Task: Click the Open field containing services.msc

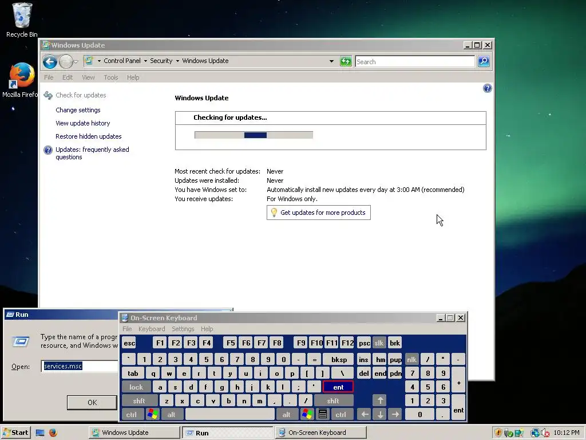Action: click(x=80, y=366)
